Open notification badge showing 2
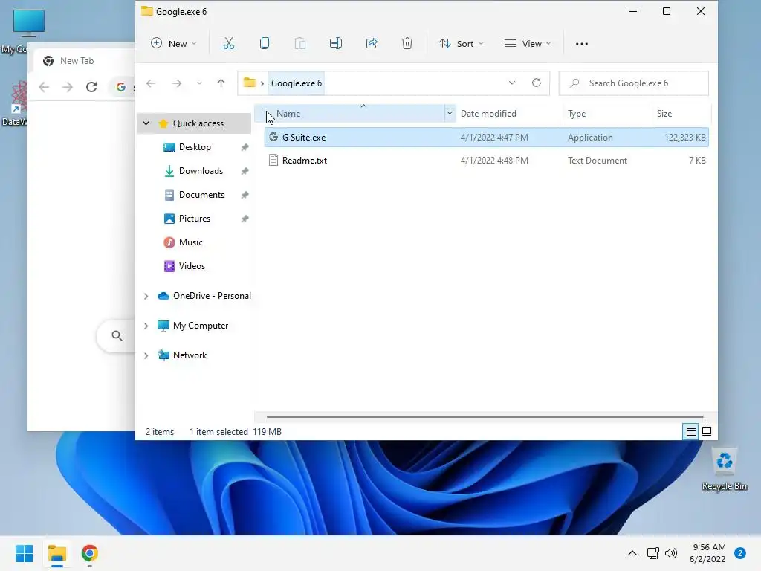 (740, 553)
